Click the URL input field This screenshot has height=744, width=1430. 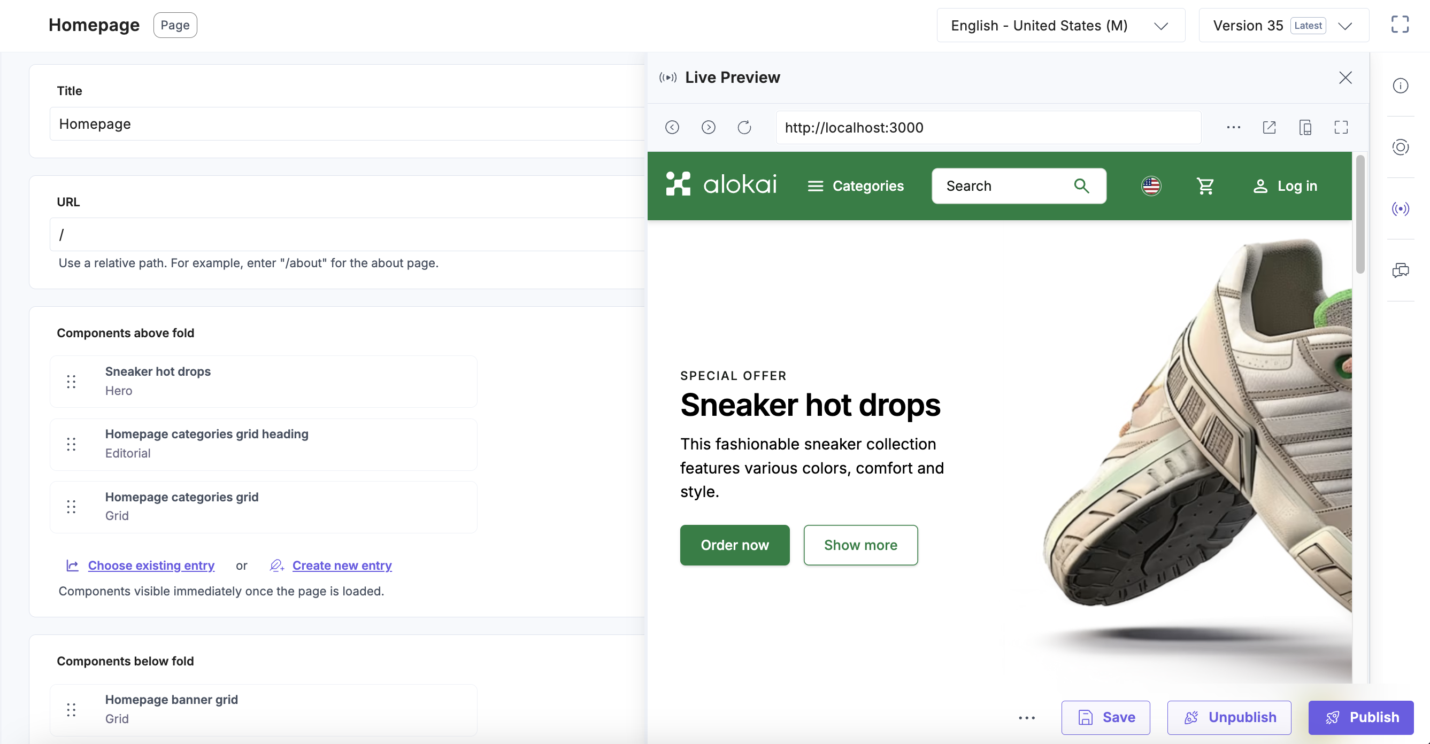pos(348,235)
